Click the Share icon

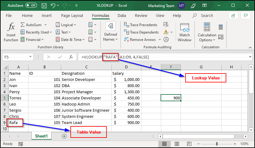233,16
